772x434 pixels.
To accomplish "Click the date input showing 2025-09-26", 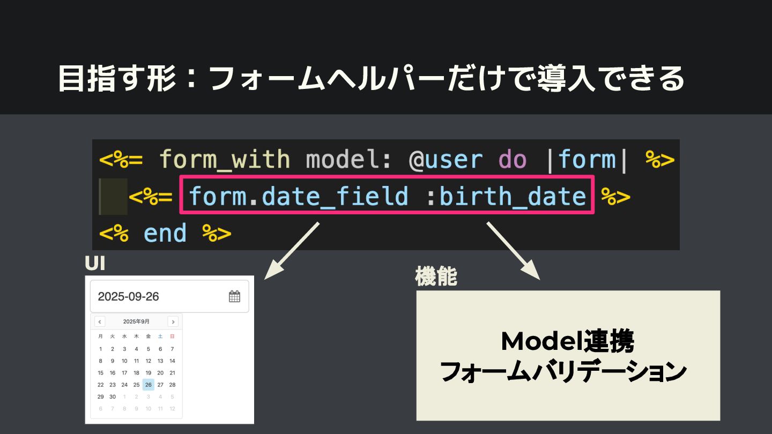I will pos(169,296).
